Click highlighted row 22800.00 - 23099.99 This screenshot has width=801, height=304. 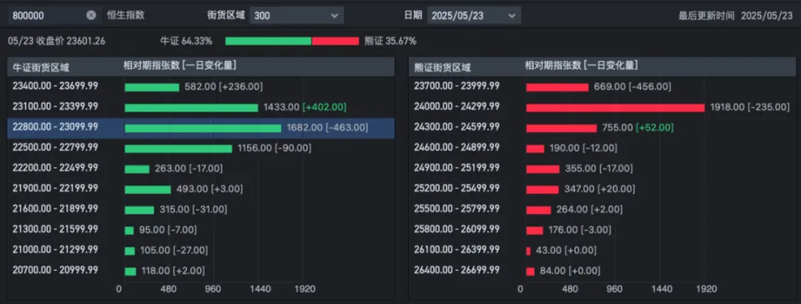tap(201, 128)
